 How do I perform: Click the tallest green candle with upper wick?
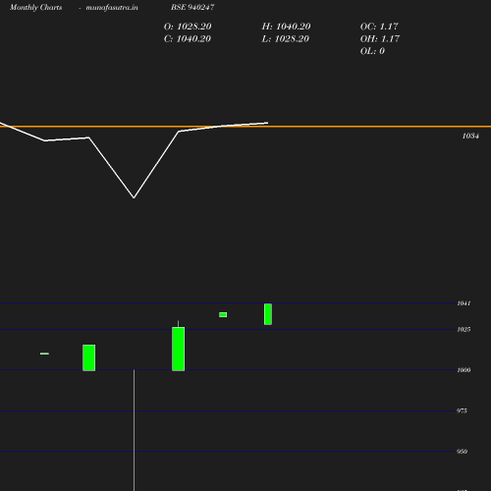click(179, 349)
